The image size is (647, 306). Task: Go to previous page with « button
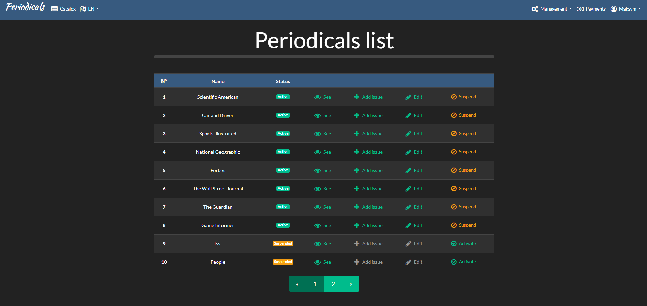tap(297, 284)
